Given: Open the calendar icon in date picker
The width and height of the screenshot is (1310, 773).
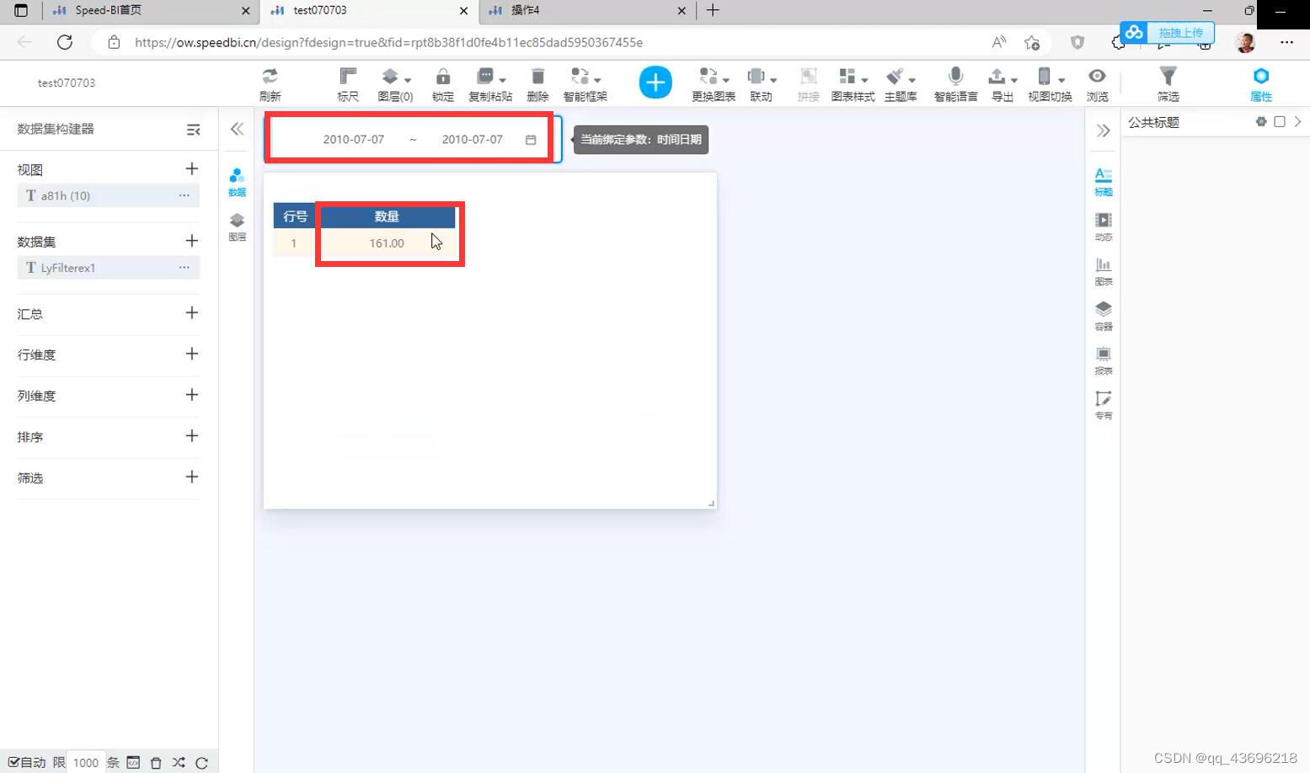Looking at the screenshot, I should [x=531, y=140].
